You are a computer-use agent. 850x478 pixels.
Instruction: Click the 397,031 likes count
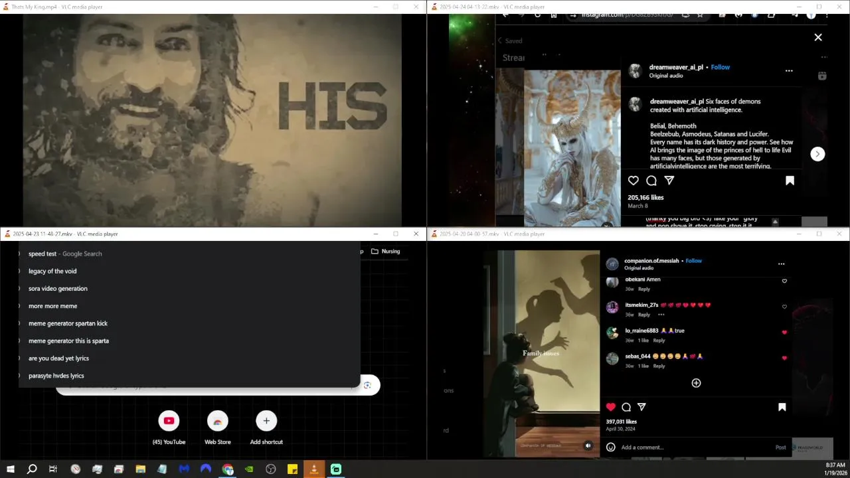coord(621,422)
